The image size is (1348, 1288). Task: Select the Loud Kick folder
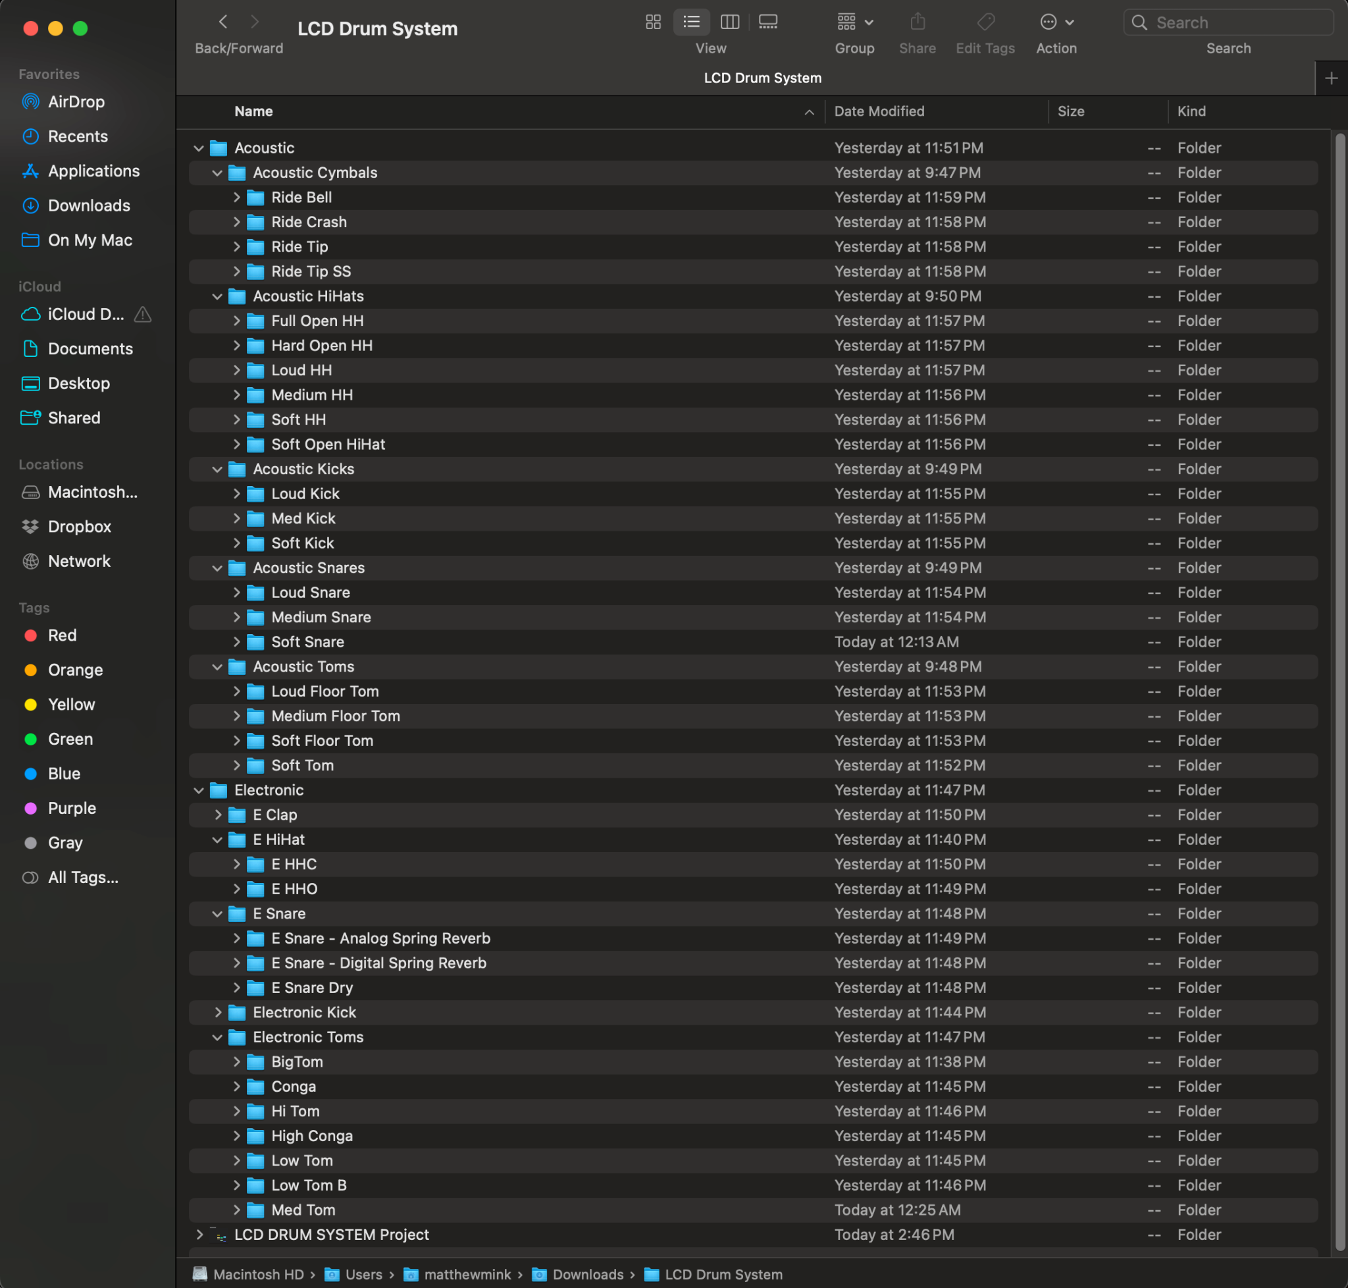point(754,495)
